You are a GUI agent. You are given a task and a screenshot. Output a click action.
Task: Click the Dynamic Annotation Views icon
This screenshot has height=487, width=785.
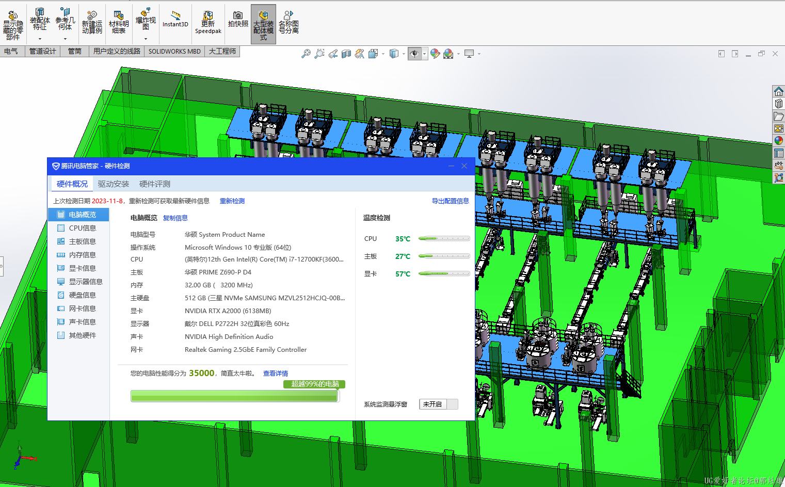click(360, 54)
